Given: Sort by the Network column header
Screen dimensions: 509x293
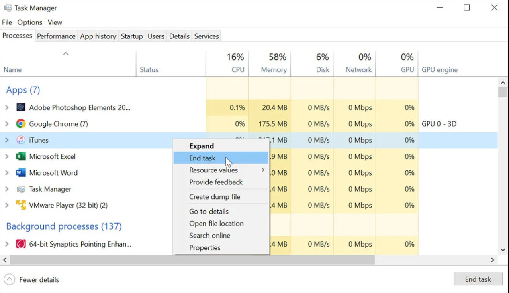Looking at the screenshot, I should pyautogui.click(x=355, y=64).
